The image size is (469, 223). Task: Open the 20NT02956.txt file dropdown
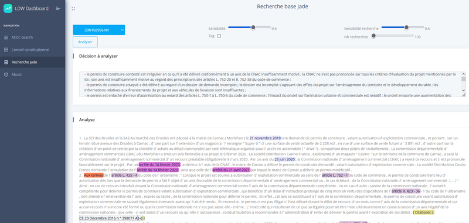tap(98, 30)
